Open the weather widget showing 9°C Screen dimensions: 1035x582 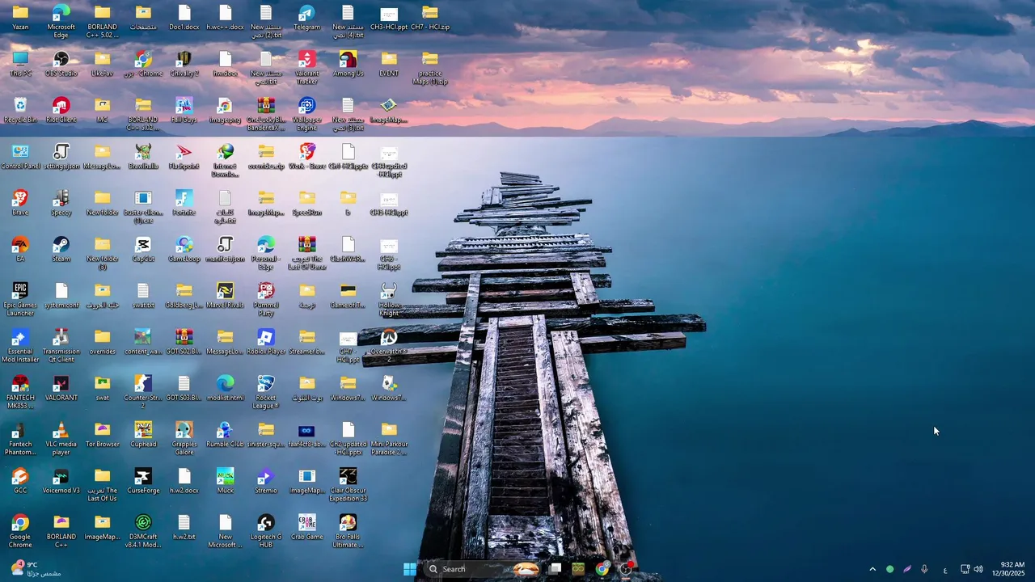36,569
